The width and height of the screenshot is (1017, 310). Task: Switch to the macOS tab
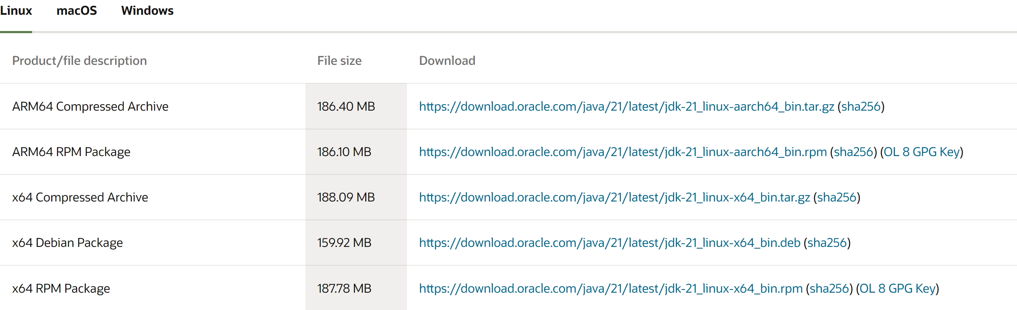(x=76, y=11)
